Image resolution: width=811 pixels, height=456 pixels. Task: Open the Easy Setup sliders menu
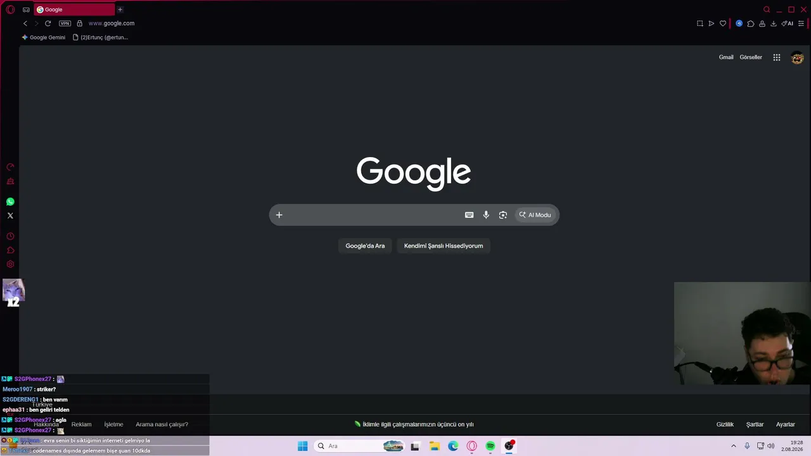[x=801, y=23]
